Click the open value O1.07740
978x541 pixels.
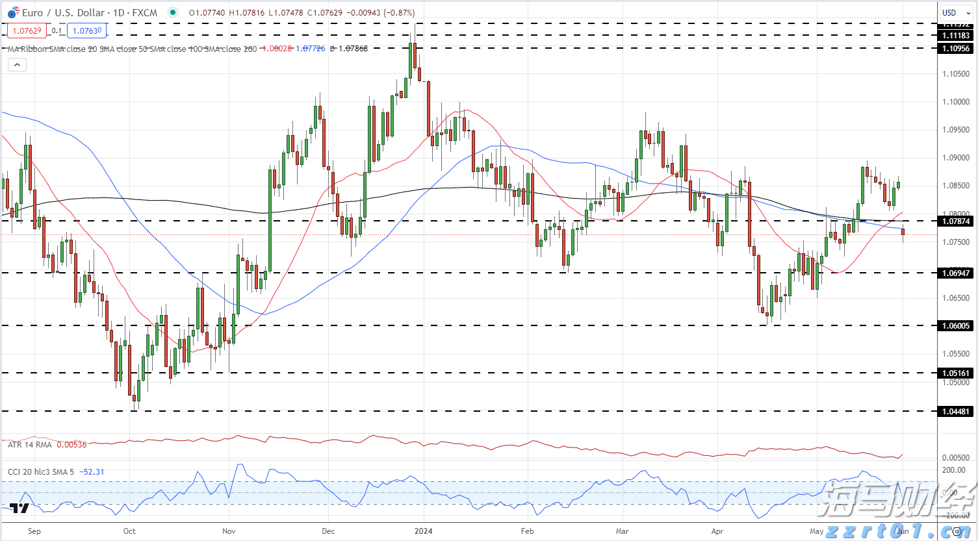[207, 12]
